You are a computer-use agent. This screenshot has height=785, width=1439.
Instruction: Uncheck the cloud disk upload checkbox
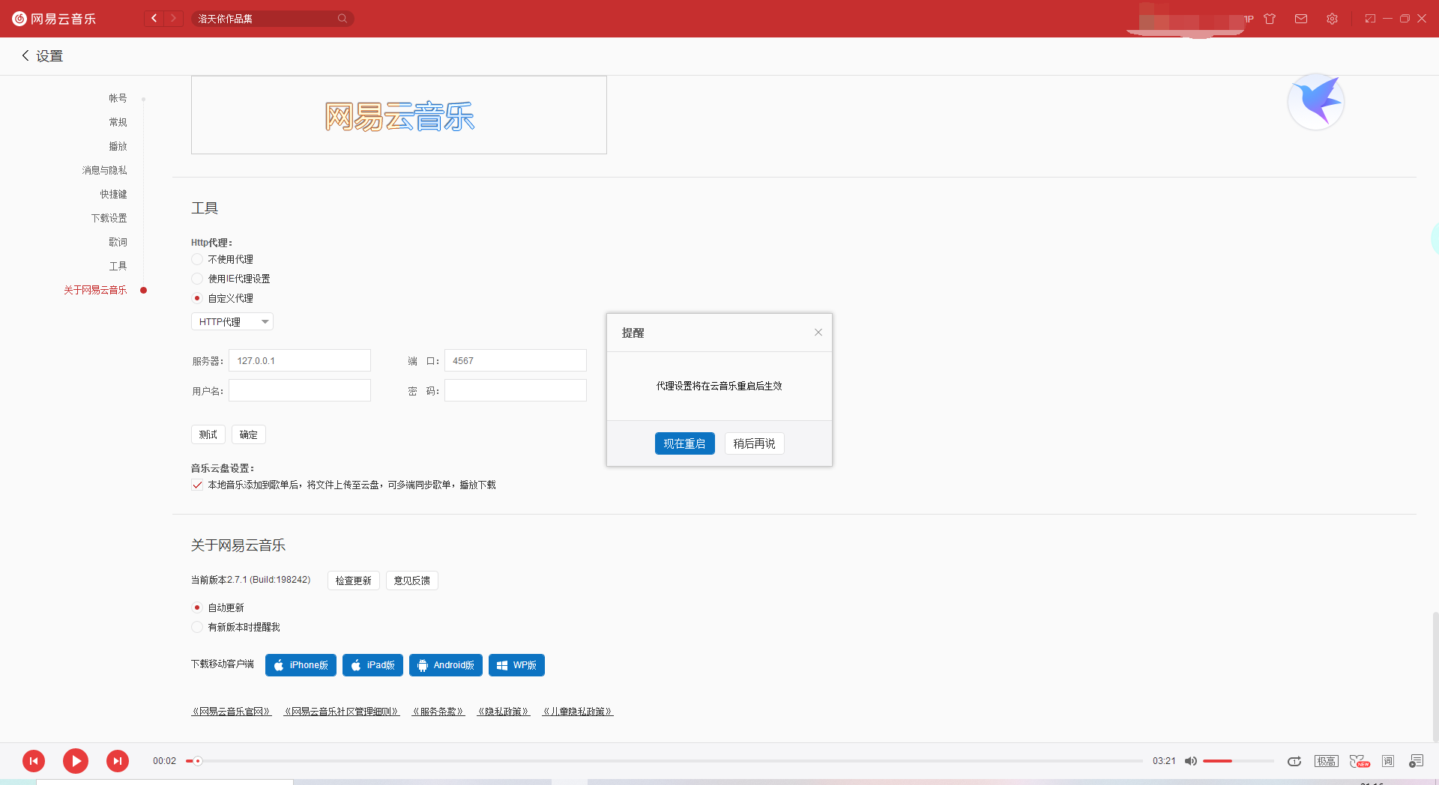coord(197,485)
